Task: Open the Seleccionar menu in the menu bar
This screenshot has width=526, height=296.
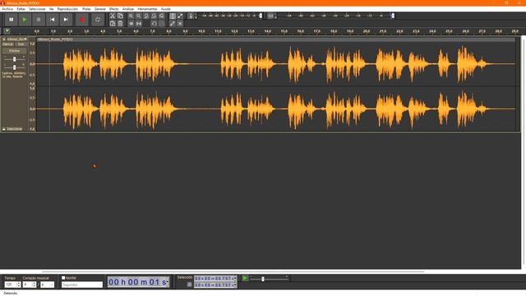Action: pos(37,9)
